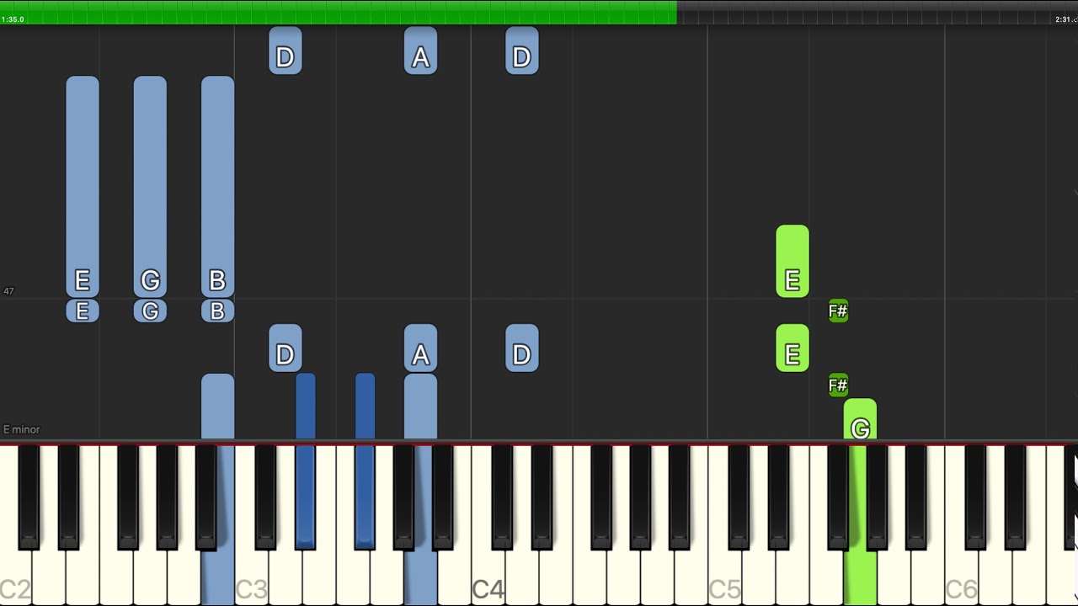Click the 2:31 total duration label
The image size is (1078, 606).
click(x=1065, y=19)
